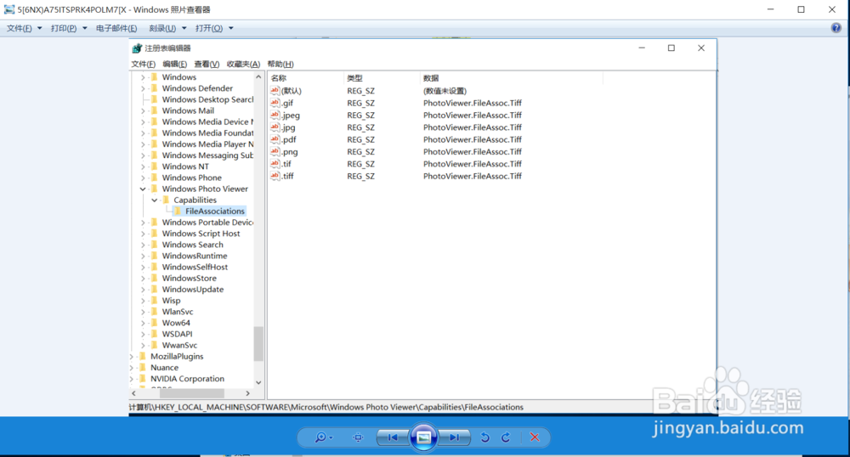Screen dimensions: 850x457
Task: Click the PhotoViewer.FileAssoc.Tiff data for .png
Action: click(472, 151)
